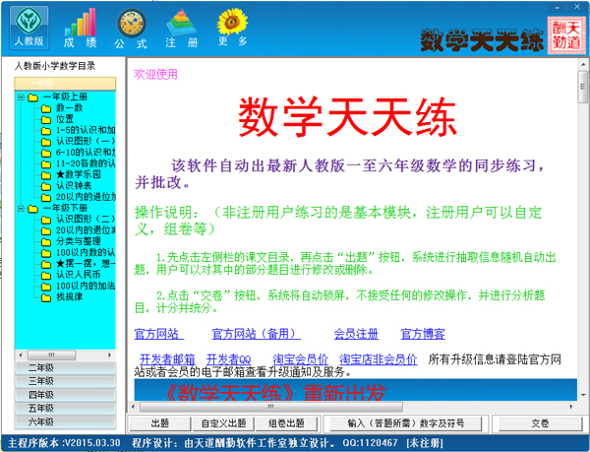590x452 pixels.
Task: Click folder icon beside 11-20各数的认
Action: coord(46,164)
